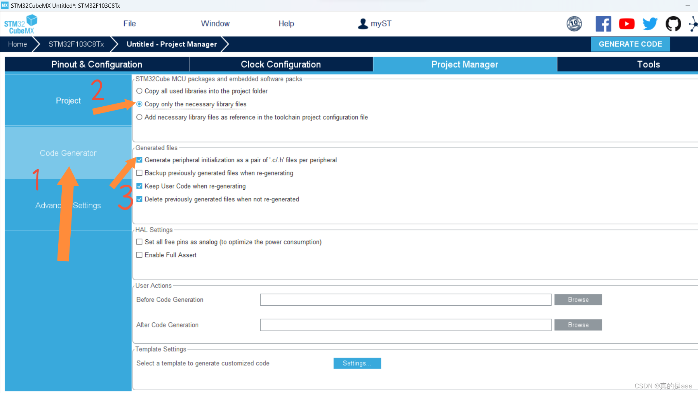The height and width of the screenshot is (393, 698).
Task: Click Untitled - Project Manager breadcrumb
Action: pos(172,44)
